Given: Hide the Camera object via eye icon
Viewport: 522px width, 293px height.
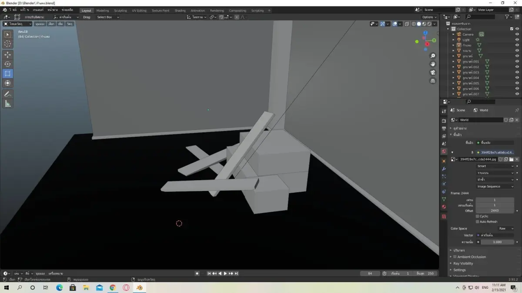Looking at the screenshot, I should [517, 34].
